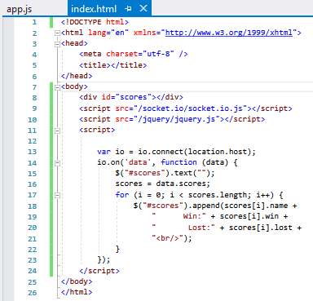Click the $("#scores").text("") line
The image size is (313, 301).
(165, 173)
